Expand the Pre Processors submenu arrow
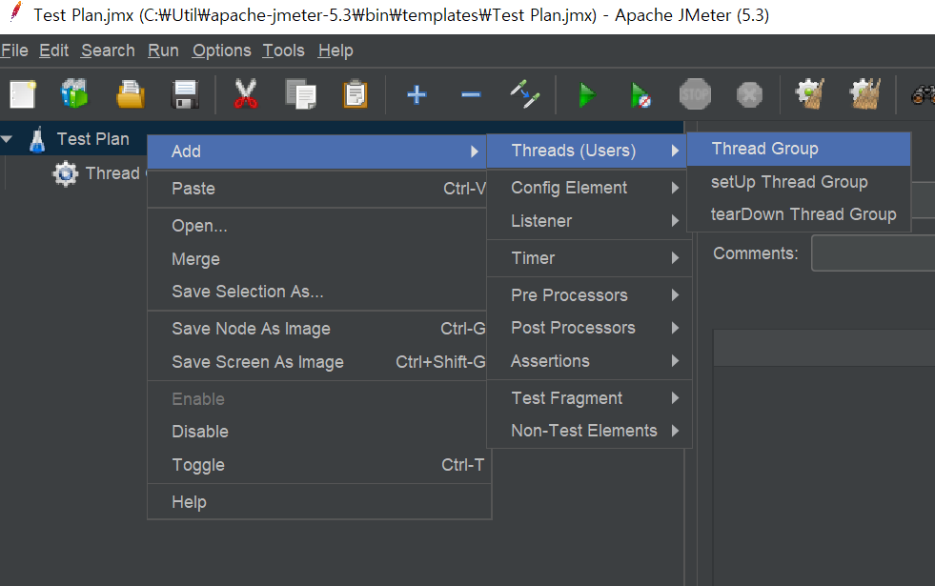935x586 pixels. (x=675, y=295)
